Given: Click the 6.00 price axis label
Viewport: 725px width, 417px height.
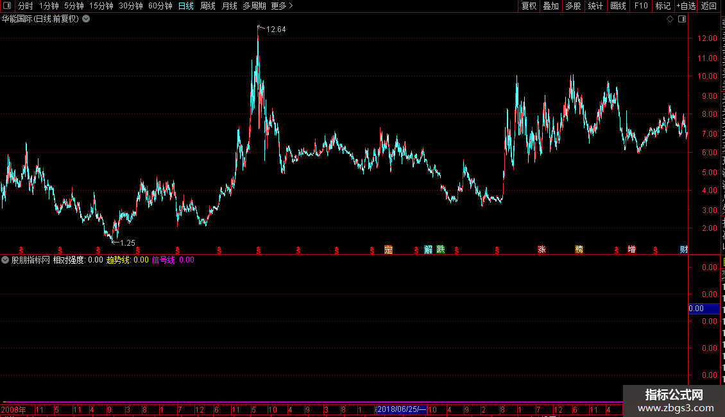Looking at the screenshot, I should click(x=709, y=153).
